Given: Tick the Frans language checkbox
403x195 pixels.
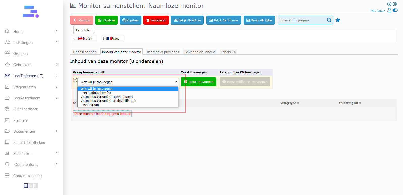Looking at the screenshot, I should coord(105,39).
